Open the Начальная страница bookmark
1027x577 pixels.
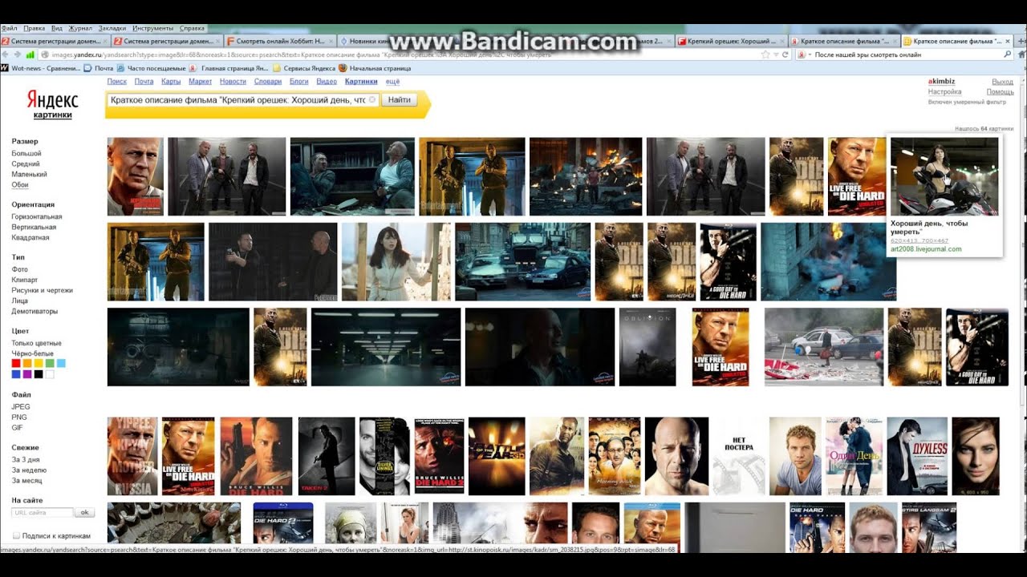point(375,68)
